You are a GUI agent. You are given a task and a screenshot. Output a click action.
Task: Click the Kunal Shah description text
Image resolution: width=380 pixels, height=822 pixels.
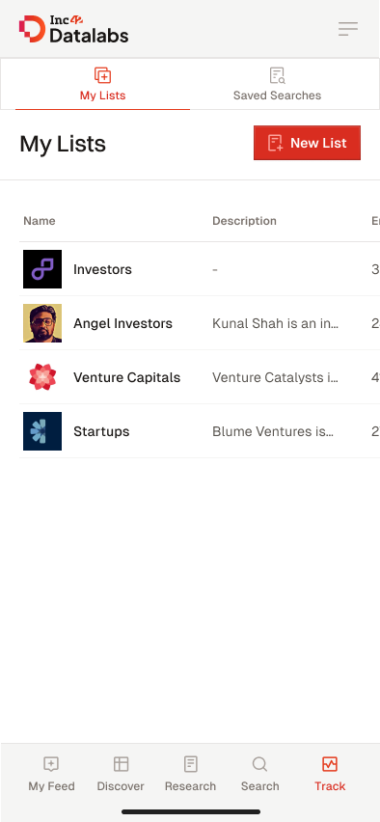click(x=275, y=323)
